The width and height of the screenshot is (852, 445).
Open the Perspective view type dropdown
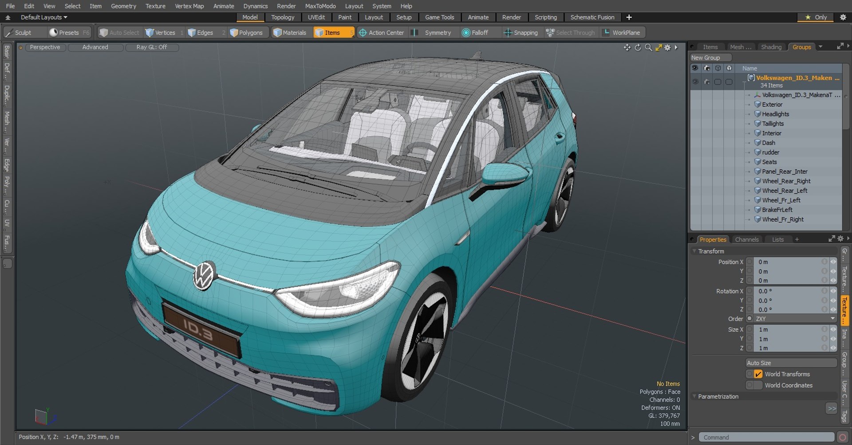(x=45, y=47)
